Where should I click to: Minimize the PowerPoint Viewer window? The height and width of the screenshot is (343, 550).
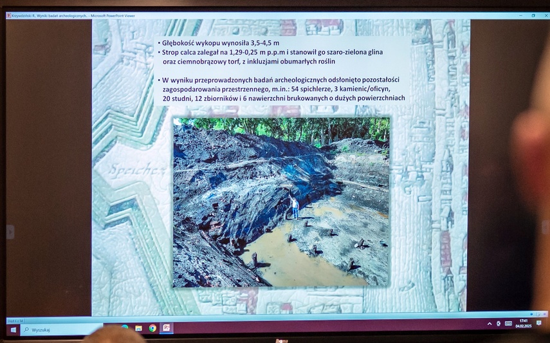[520, 15]
